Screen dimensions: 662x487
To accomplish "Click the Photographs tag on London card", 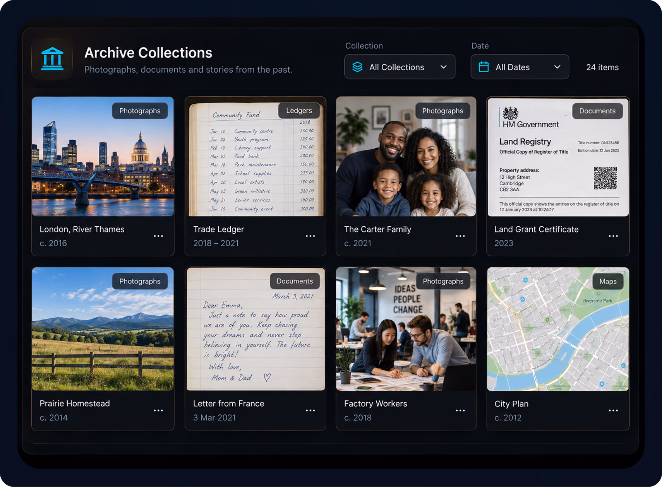I will [140, 111].
